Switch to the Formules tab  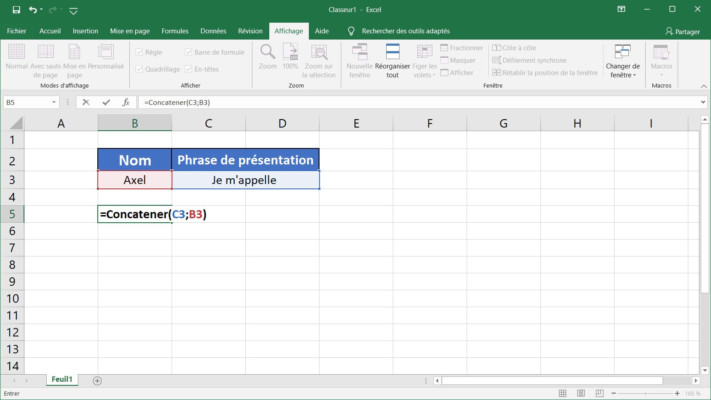[175, 31]
